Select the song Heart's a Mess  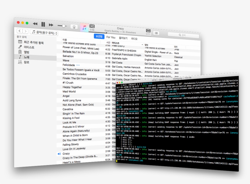71,162
